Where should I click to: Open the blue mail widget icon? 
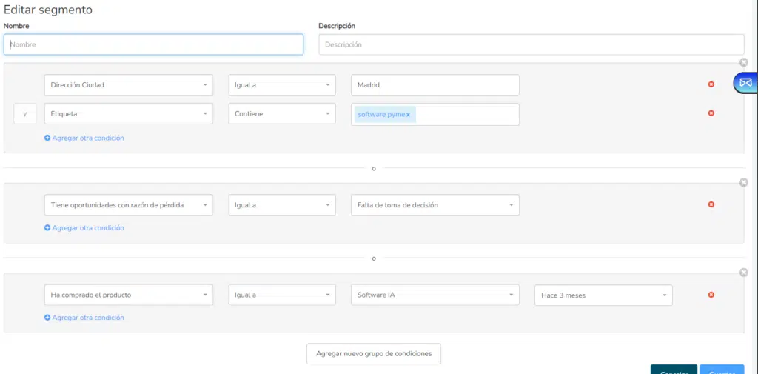(746, 82)
